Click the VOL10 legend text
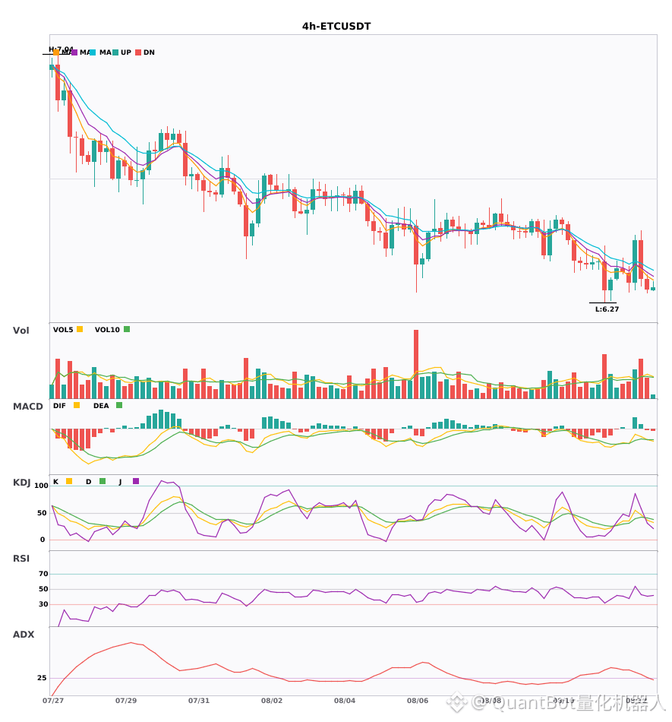Image resolution: width=672 pixels, height=722 pixels. tap(107, 330)
